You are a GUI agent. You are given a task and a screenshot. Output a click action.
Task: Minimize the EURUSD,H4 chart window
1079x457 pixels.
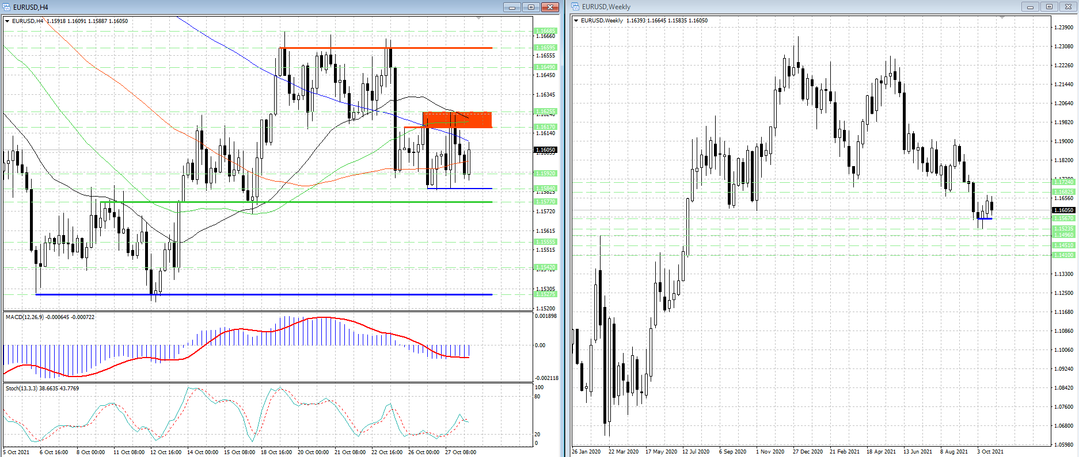tap(511, 7)
